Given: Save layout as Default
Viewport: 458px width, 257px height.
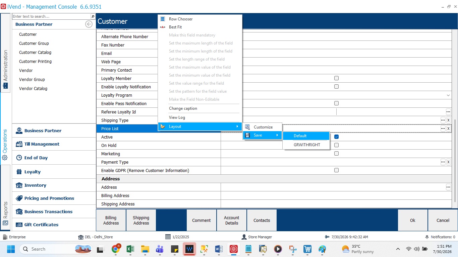Looking at the screenshot, I should [x=306, y=136].
